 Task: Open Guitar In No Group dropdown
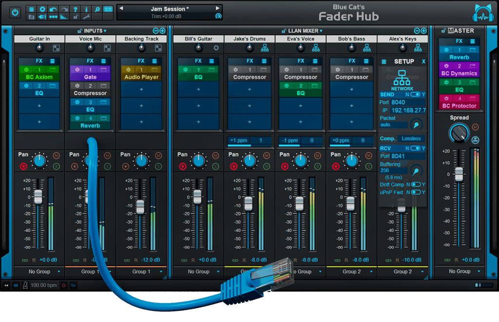pos(40,271)
